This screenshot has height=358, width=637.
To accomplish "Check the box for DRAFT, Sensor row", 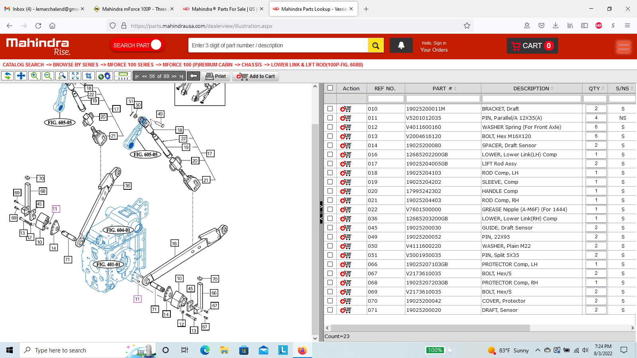I will click(x=330, y=310).
